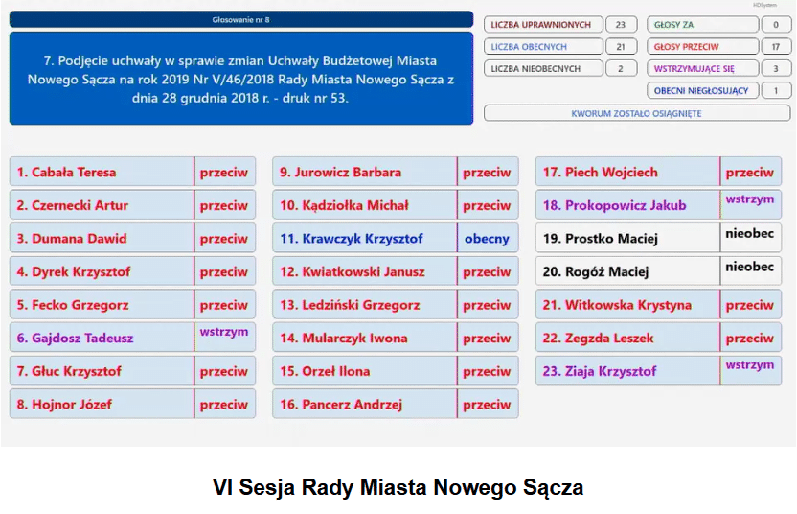
Task: Click the value 23 beside LICZBA UPRAWNIONYCH
Action: coord(621,24)
